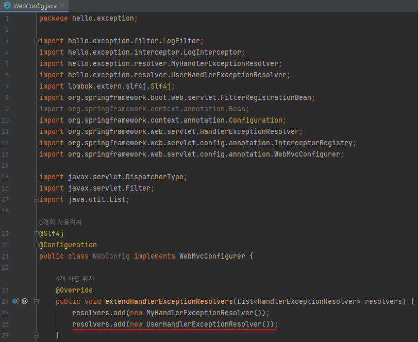The width and height of the screenshot is (418, 342).
Task: Open the '0개의 사용위치' usages hint
Action: pyautogui.click(x=60, y=222)
